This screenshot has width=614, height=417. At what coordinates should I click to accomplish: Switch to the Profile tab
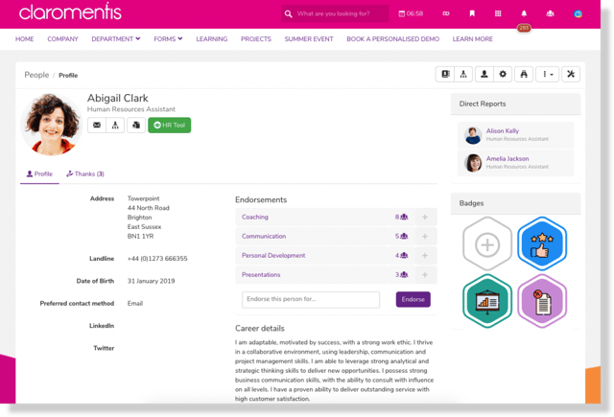click(x=39, y=174)
